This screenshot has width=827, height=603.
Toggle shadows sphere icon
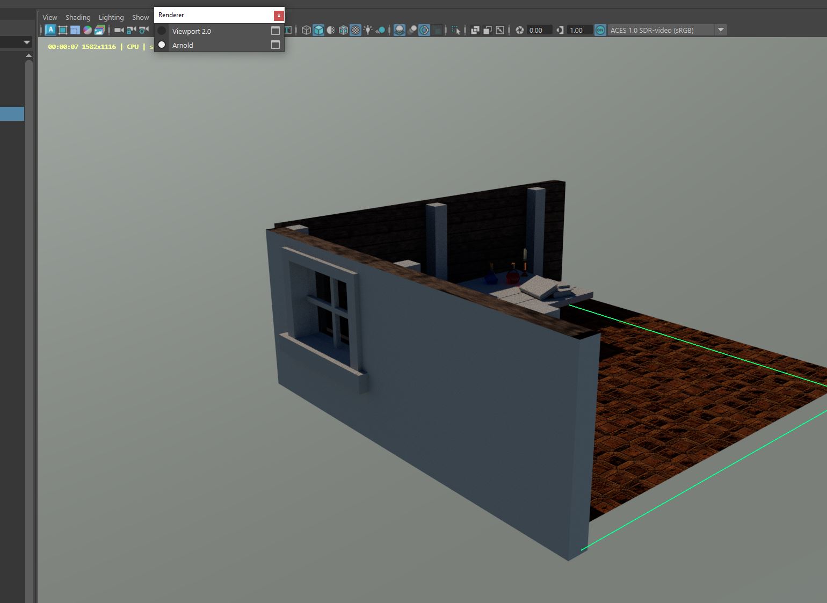pos(380,30)
